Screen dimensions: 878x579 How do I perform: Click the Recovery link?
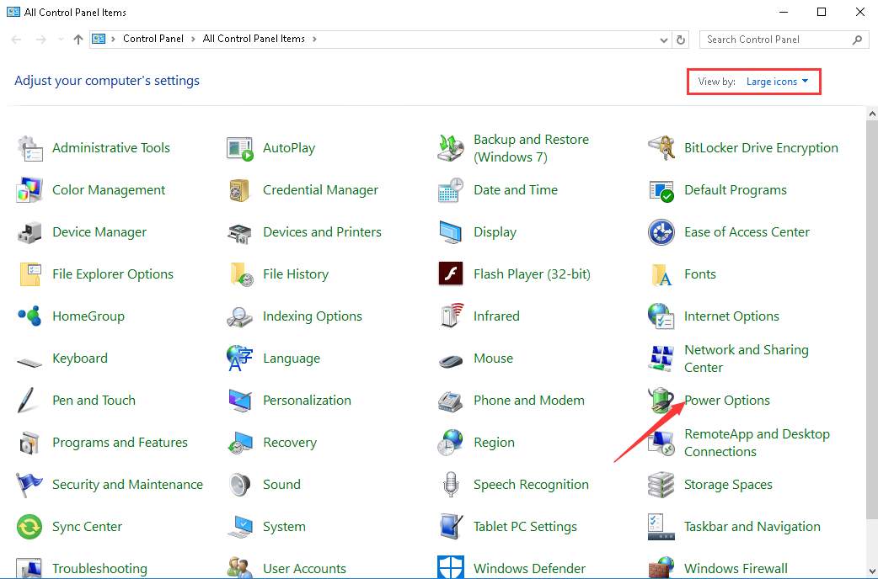pos(290,443)
